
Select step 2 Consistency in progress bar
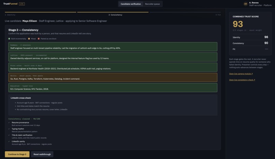click(115, 15)
